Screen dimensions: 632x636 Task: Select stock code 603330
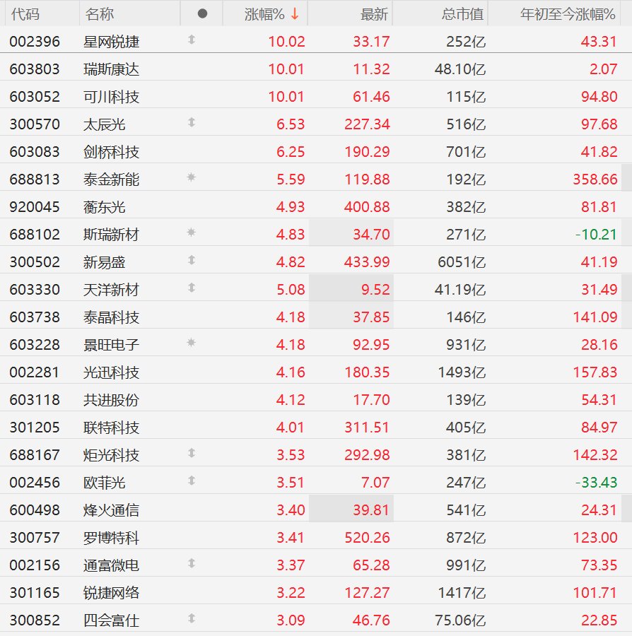(x=35, y=290)
